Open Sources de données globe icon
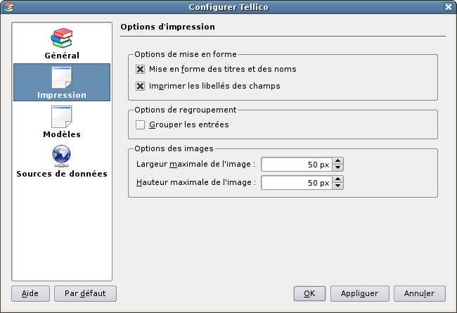Screen dimensions: 457x313 click(61, 156)
